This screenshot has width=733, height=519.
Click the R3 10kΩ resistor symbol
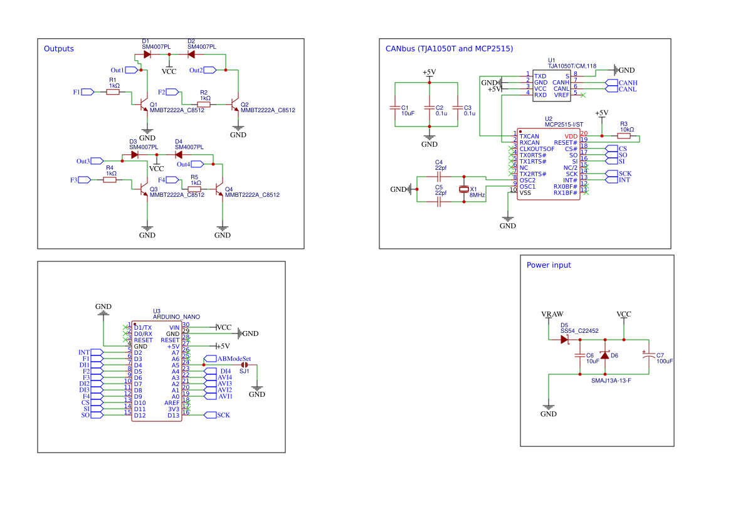pyautogui.click(x=623, y=136)
